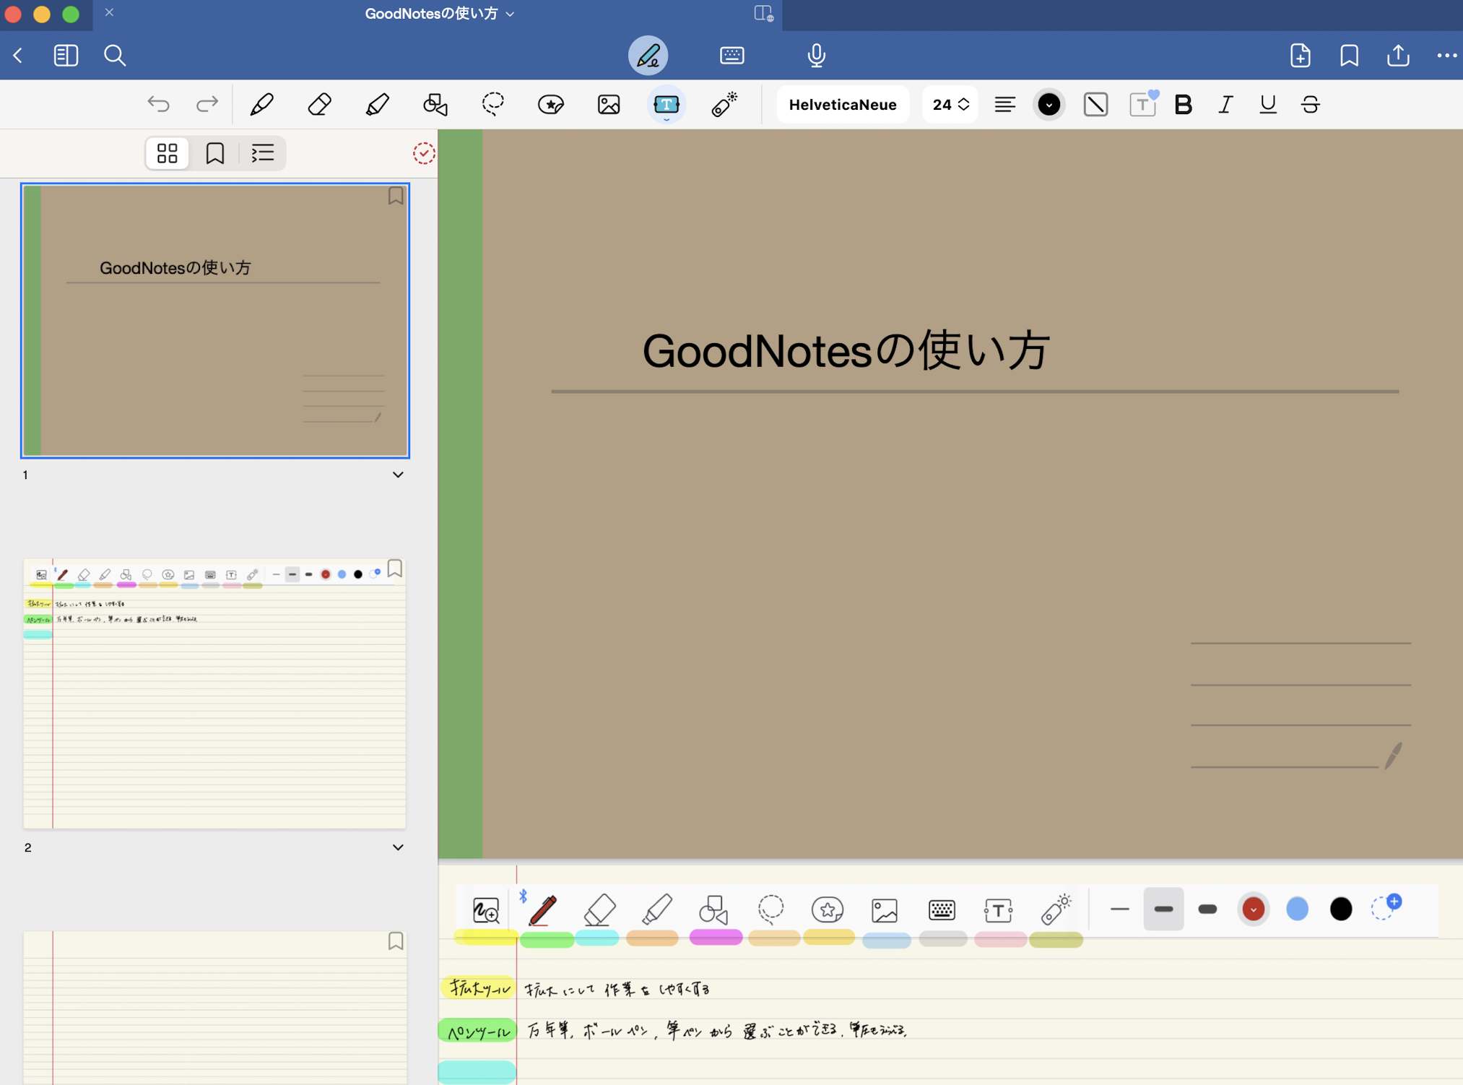The image size is (1463, 1085).
Task: Bookmark page 1 thumbnail
Action: [x=396, y=196]
